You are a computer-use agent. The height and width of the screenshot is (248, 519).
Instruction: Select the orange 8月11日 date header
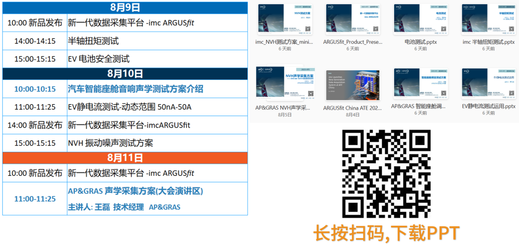(125, 158)
